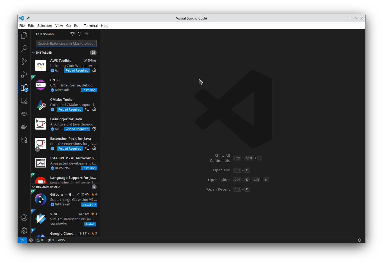Click the Search Extensions in Marketplace field
This screenshot has height=264, width=383.
66,43
